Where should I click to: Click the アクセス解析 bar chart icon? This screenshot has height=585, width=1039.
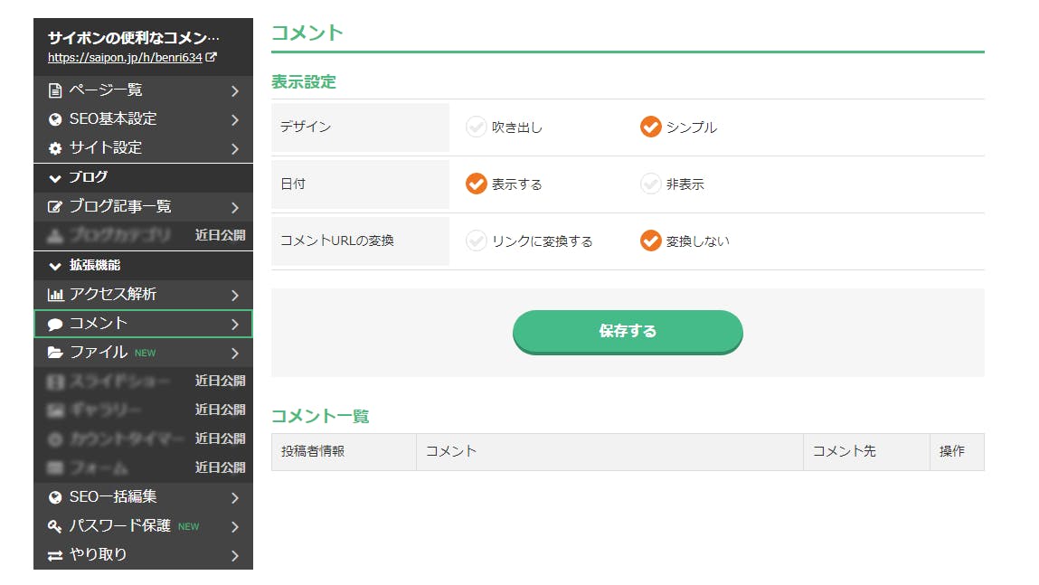[x=55, y=295]
